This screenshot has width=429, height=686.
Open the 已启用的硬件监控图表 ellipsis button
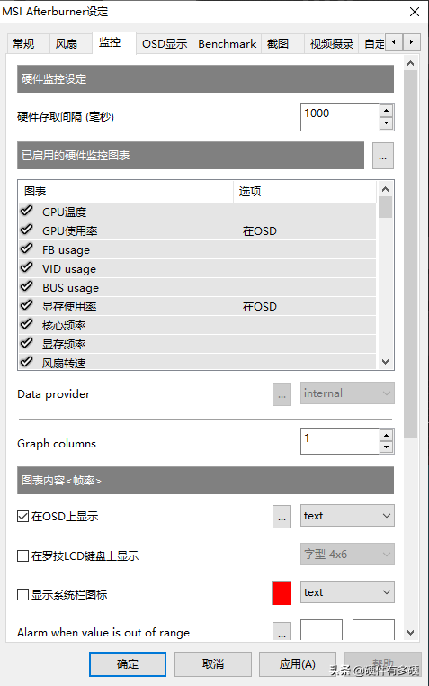tap(383, 156)
